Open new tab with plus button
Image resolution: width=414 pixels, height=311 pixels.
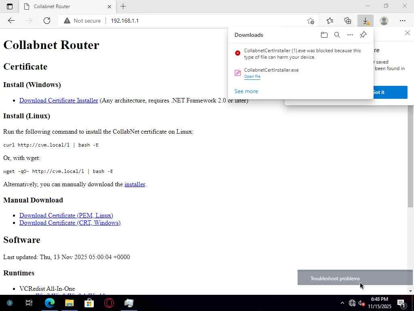123,6
